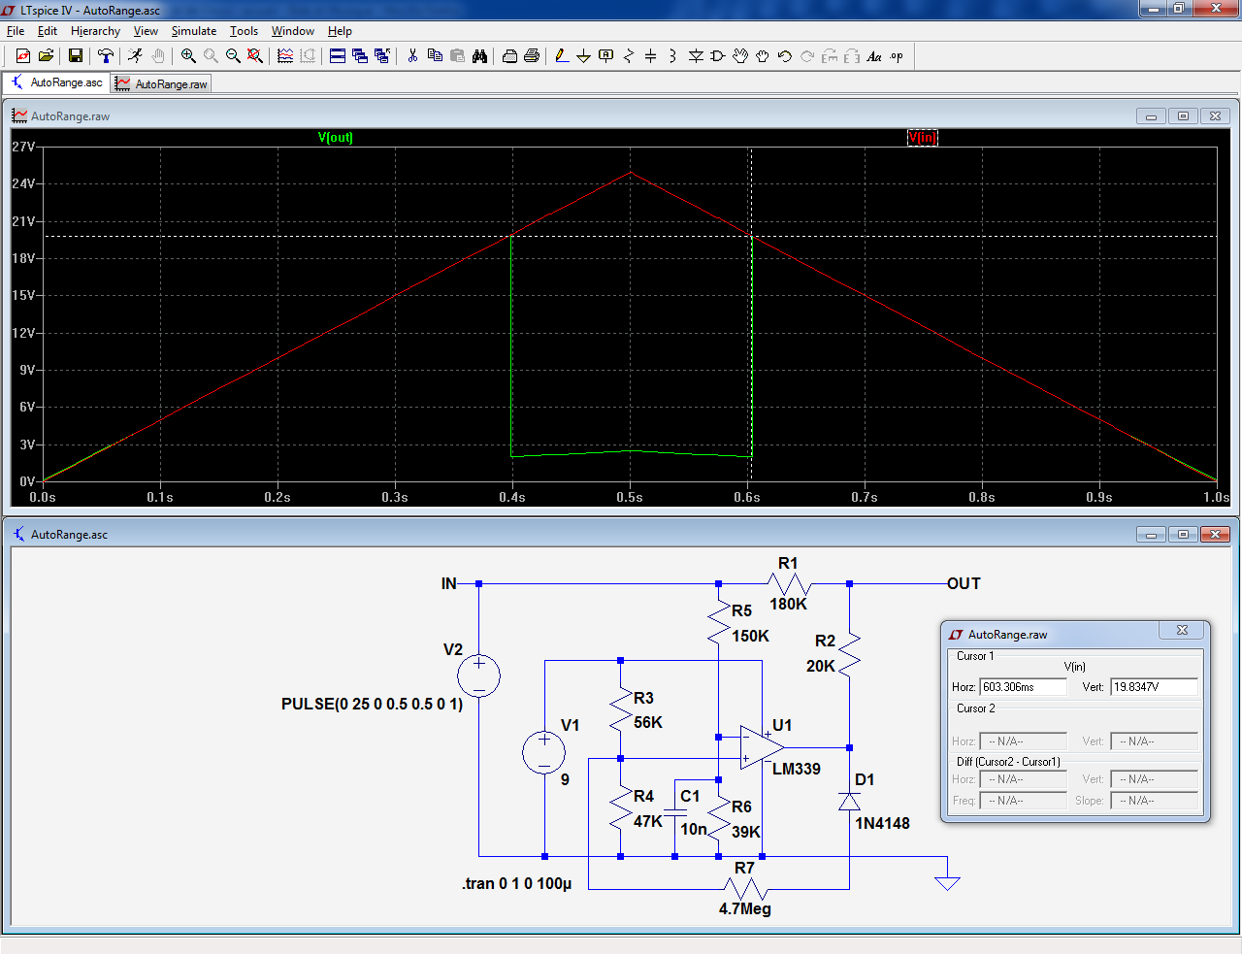The height and width of the screenshot is (955, 1242).
Task: Choose the capacitor tool in toolbar
Action: (x=650, y=56)
